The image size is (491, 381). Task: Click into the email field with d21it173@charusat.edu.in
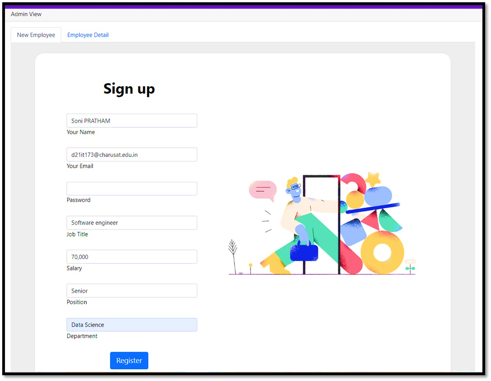pos(132,155)
